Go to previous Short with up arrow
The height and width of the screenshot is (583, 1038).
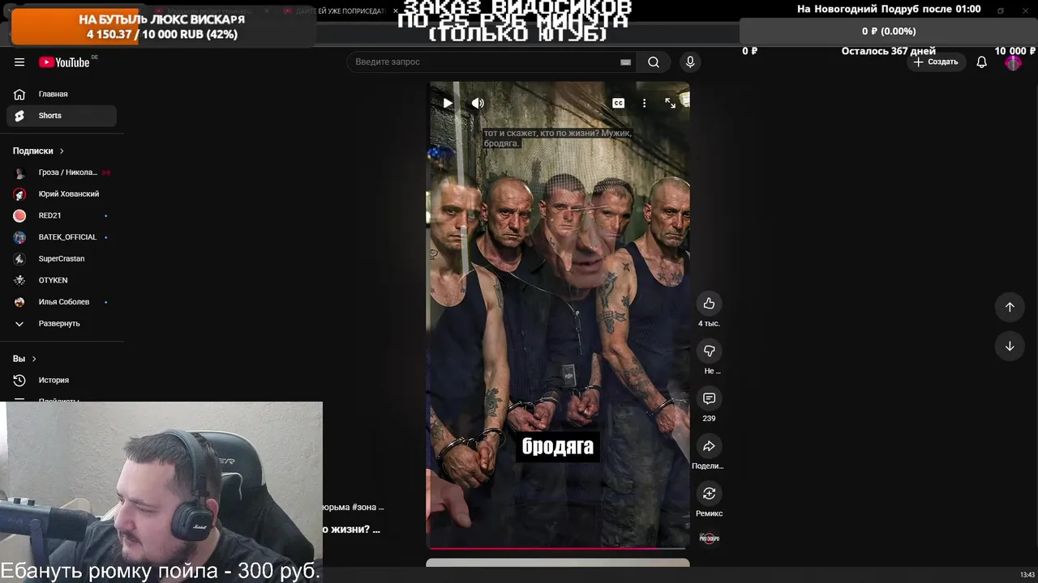click(x=1010, y=307)
